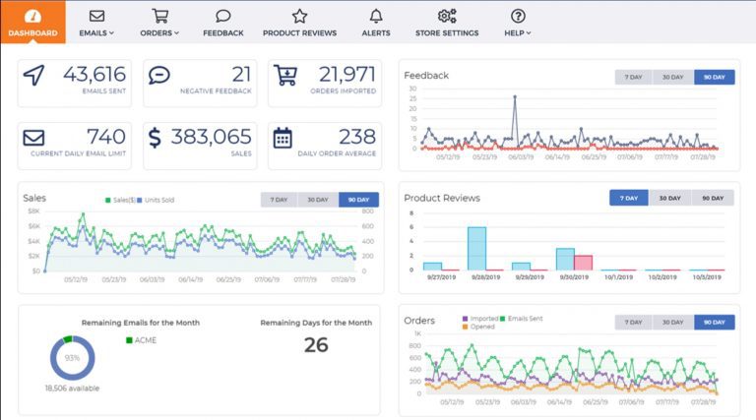Click the envelope Daily Email Limit icon

33,138
